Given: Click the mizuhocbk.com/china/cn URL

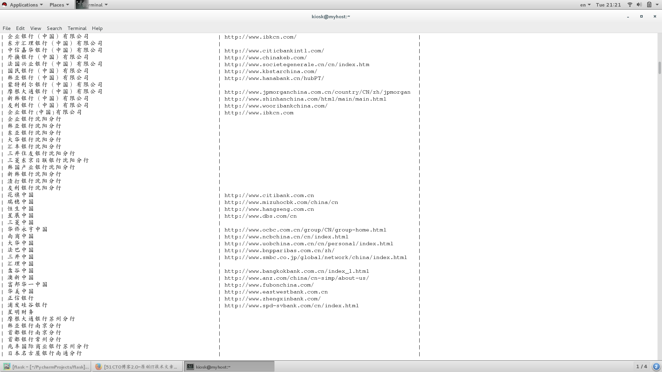Looking at the screenshot, I should (281, 202).
